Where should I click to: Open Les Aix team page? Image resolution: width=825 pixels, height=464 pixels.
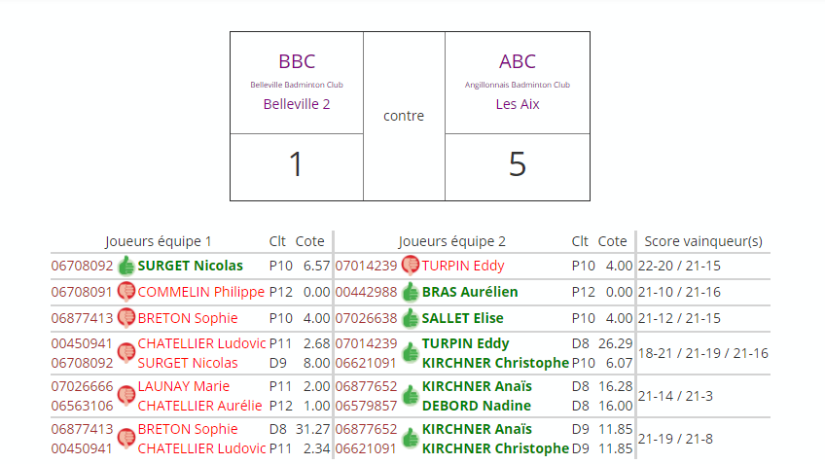(x=518, y=104)
